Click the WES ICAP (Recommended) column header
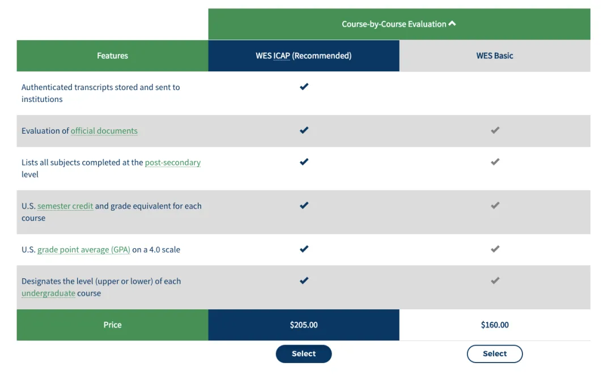Screen dimensions: 612x375 (x=304, y=56)
